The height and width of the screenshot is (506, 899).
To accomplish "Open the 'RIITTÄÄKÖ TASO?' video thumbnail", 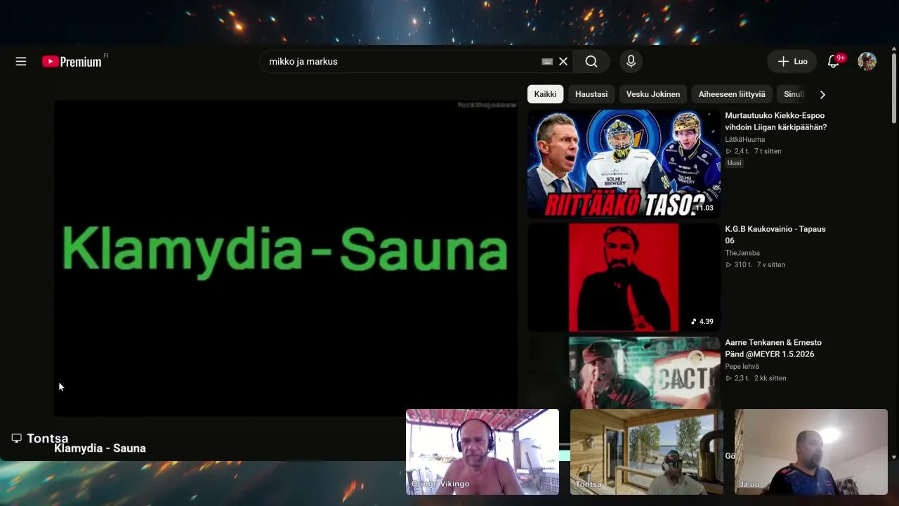I will tap(624, 163).
